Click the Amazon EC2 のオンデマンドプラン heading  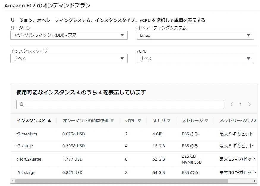click(48, 6)
